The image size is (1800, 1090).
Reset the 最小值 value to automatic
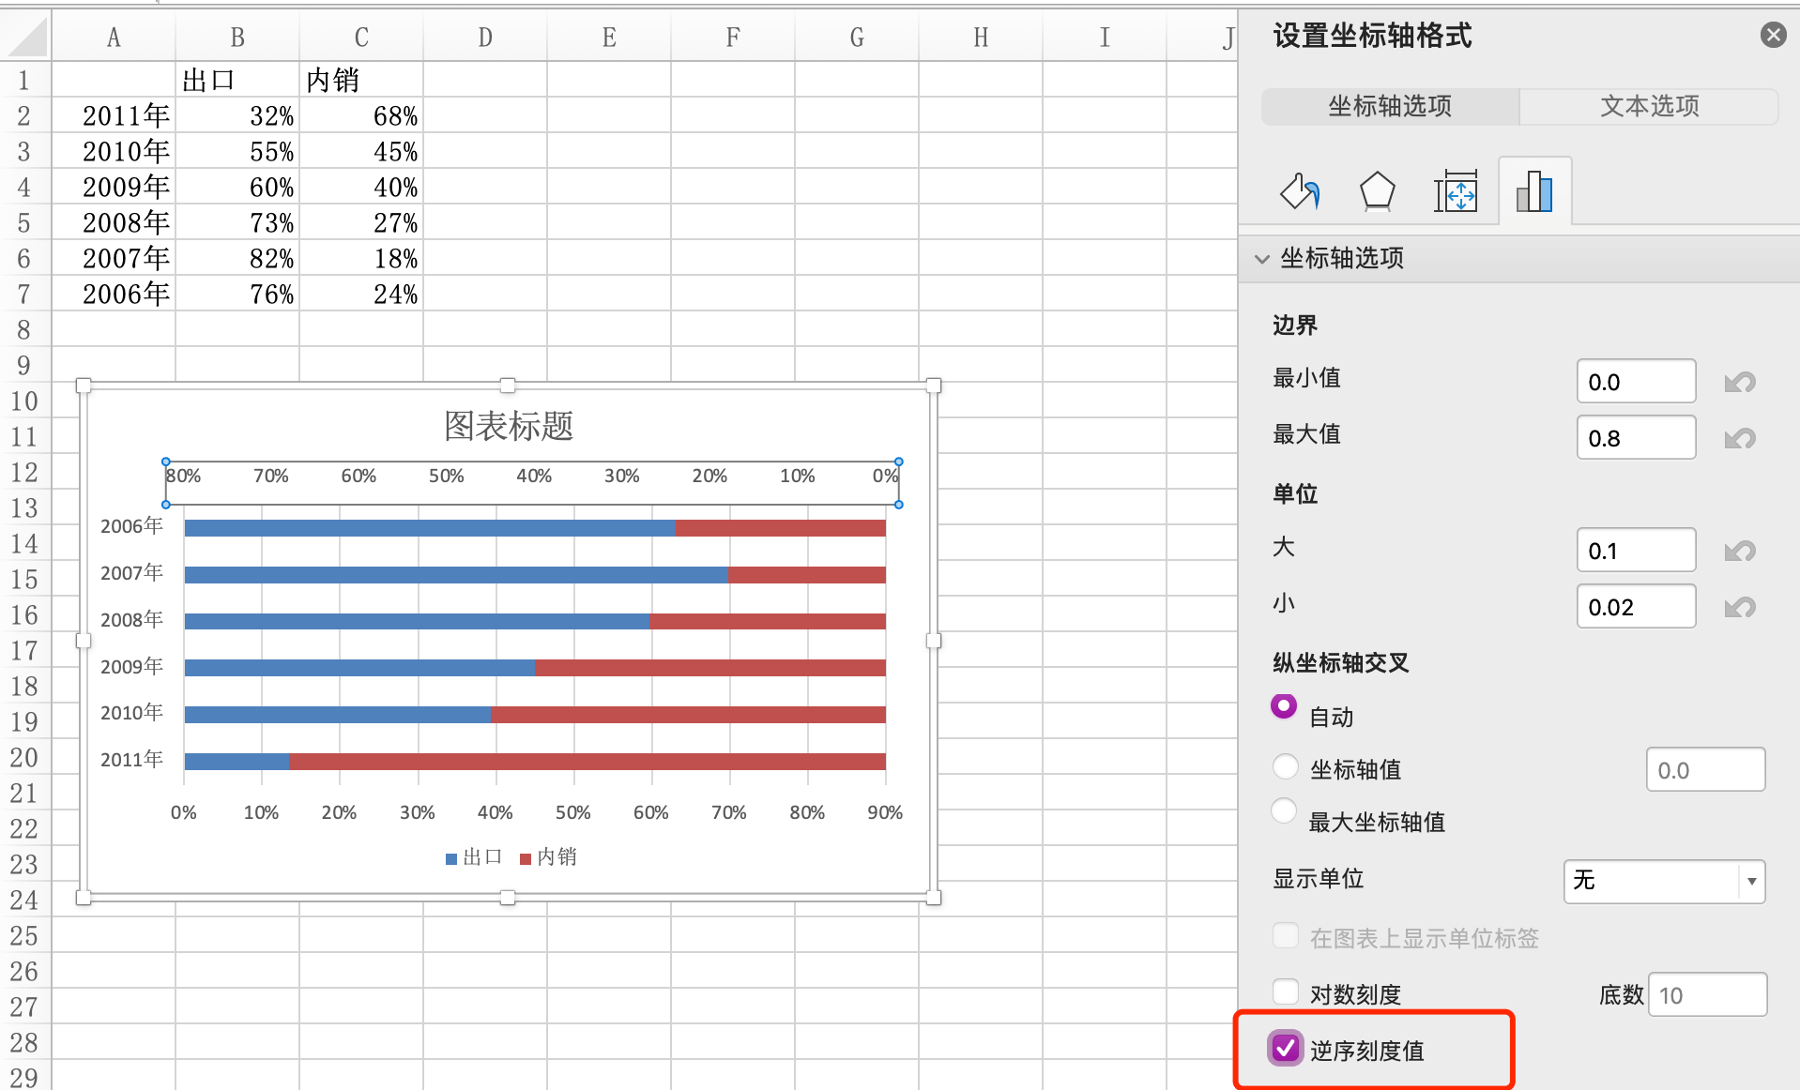click(x=1740, y=382)
